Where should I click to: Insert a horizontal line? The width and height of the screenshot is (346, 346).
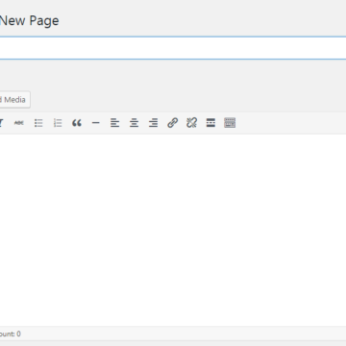[x=96, y=123]
